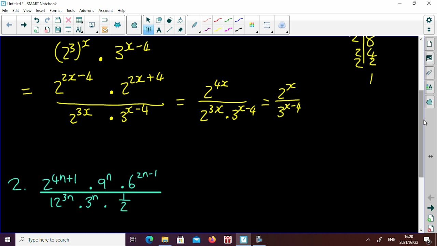Open the Account menu

point(106,11)
